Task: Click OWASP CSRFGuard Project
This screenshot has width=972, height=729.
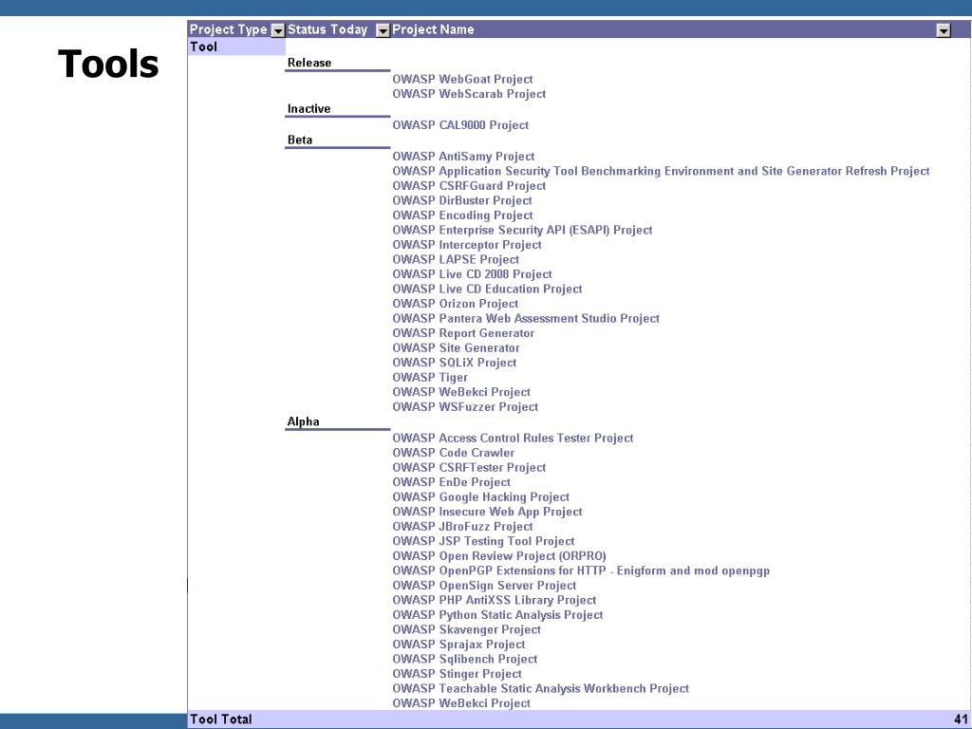Action: point(469,186)
